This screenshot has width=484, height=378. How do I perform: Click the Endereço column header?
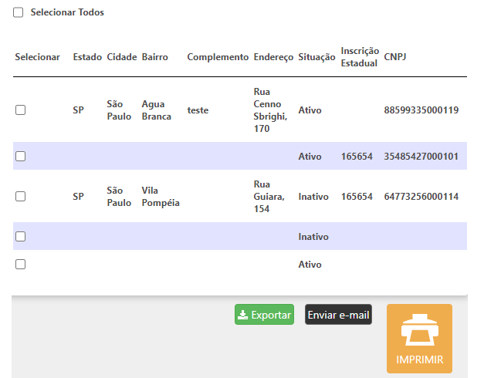click(x=273, y=57)
